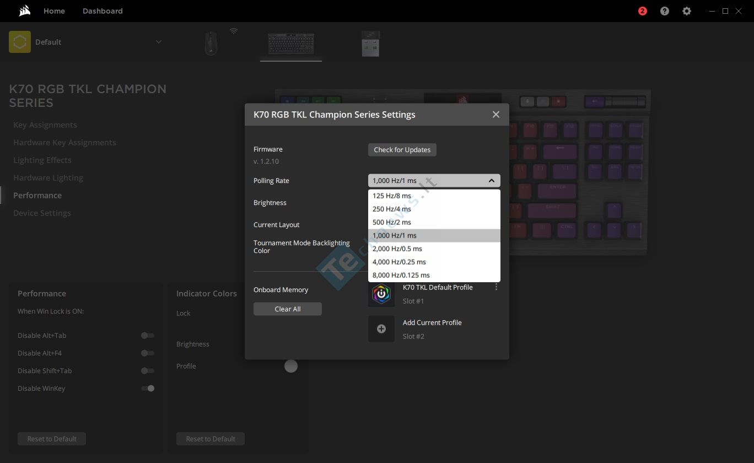
Task: Click the Profile indicator color swatch
Action: 291,366
